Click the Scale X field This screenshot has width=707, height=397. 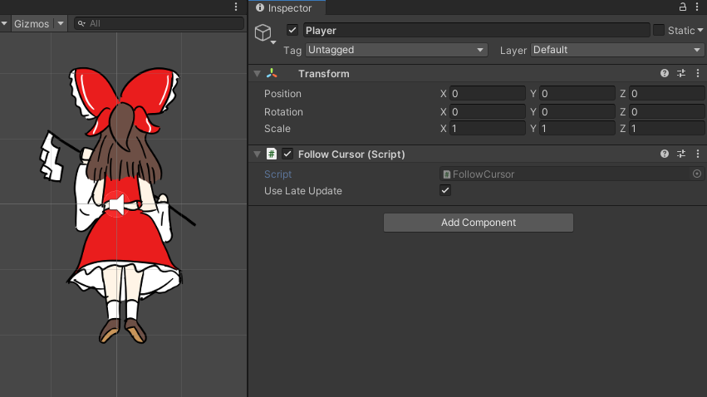pyautogui.click(x=488, y=129)
